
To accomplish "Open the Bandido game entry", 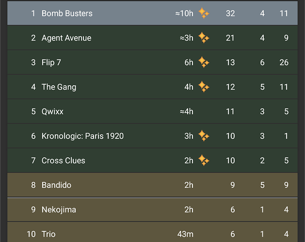I will click(x=56, y=185).
